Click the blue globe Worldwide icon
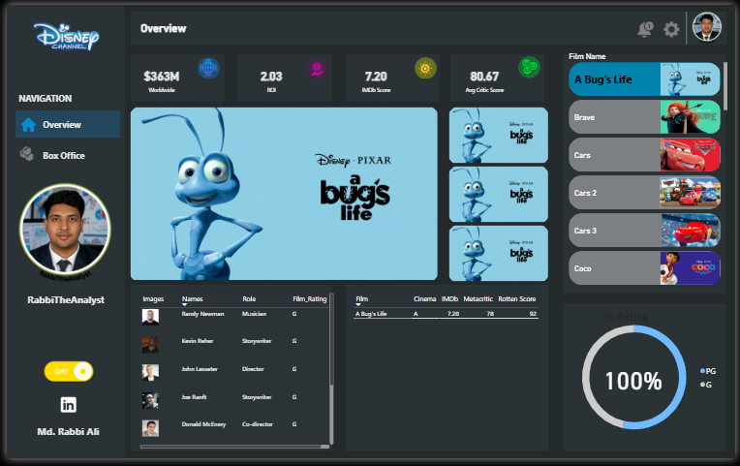Image resolution: width=740 pixels, height=466 pixels. pyautogui.click(x=208, y=68)
